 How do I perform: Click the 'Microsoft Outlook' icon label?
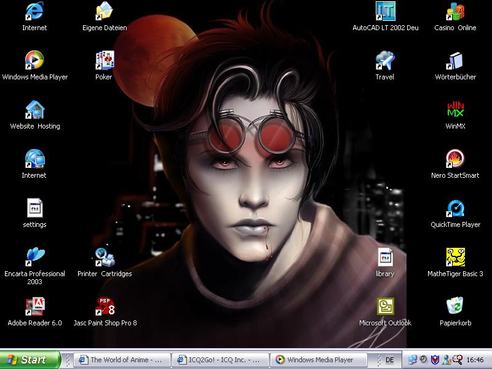tap(386, 323)
